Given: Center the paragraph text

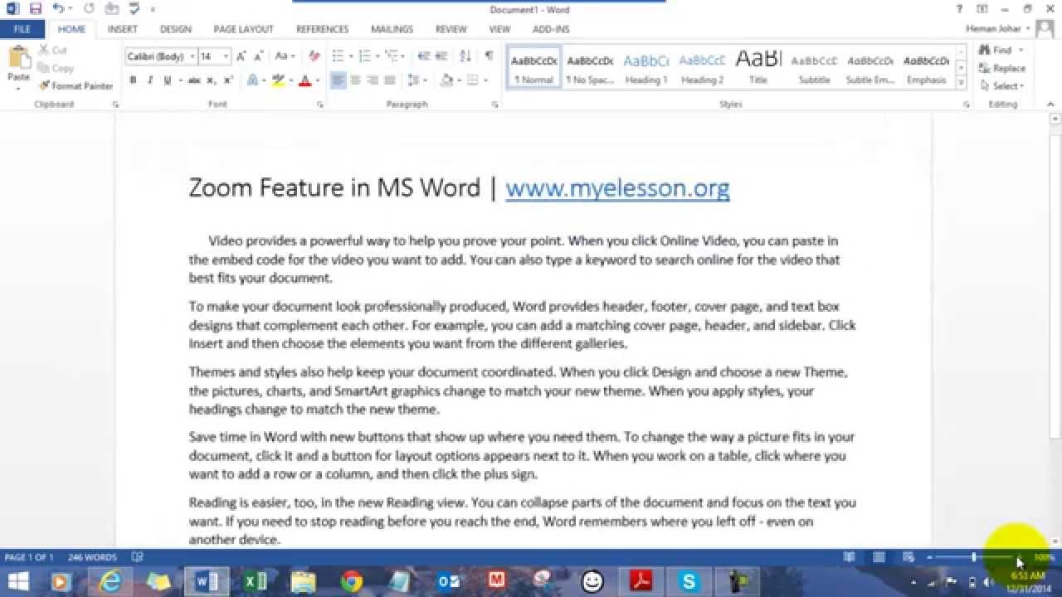Looking at the screenshot, I should 355,80.
